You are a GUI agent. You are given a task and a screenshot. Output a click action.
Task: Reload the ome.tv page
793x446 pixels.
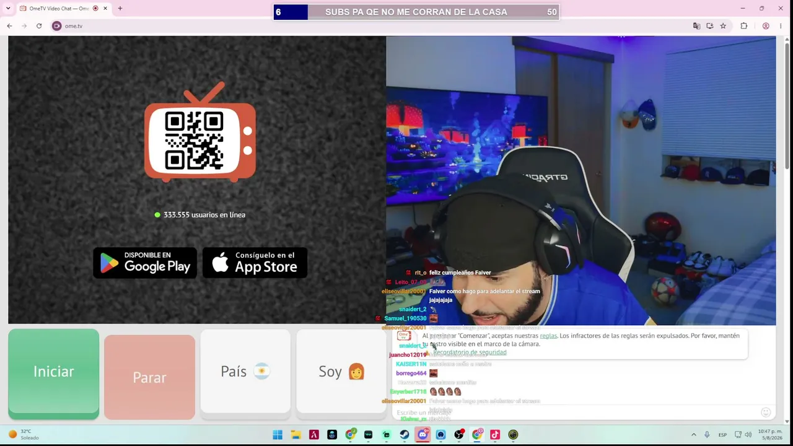tap(39, 26)
